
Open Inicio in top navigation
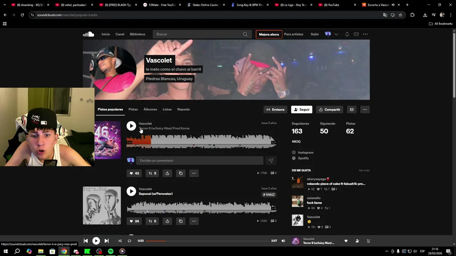point(106,34)
